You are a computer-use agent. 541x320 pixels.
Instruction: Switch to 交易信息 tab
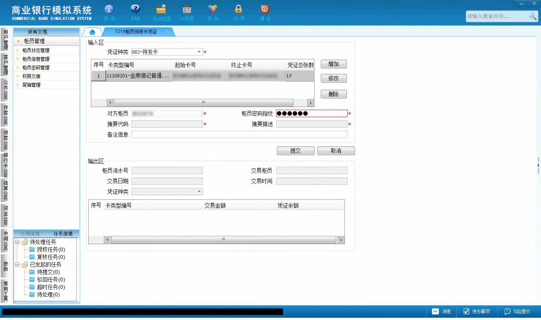tap(30, 234)
